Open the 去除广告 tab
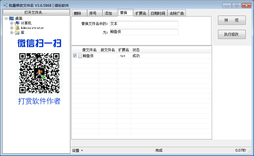Screen dimensions: 254x156 click(177, 13)
